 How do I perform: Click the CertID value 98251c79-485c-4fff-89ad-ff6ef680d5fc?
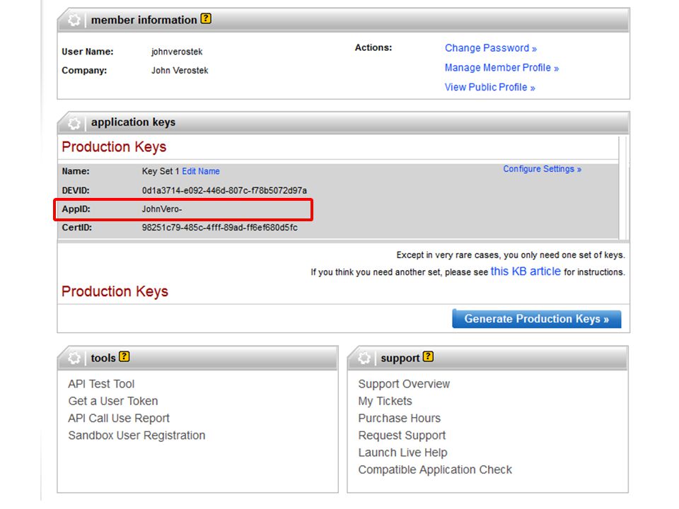pos(219,228)
